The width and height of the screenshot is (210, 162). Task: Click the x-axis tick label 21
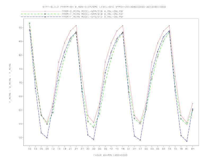coord(70,149)
